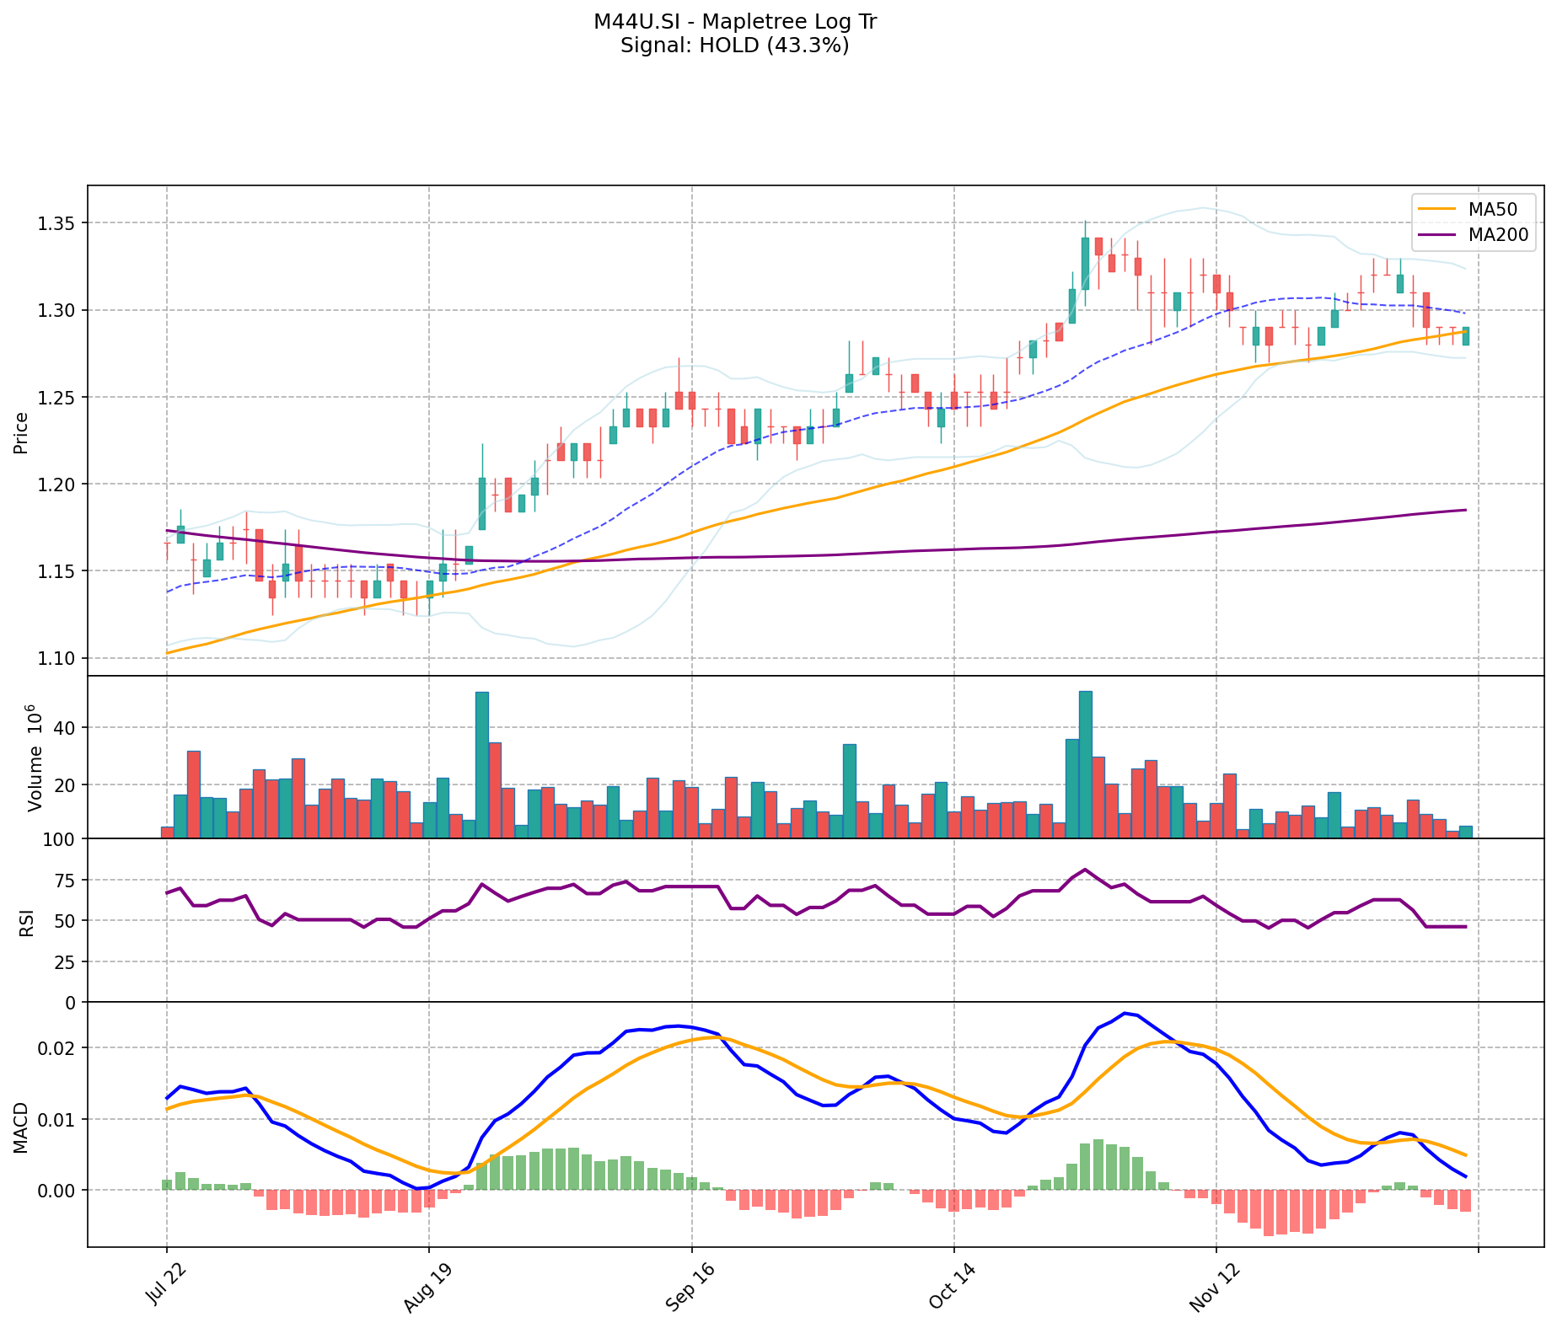Click the MACD y-axis label
This screenshot has width=1557, height=1328.
point(22,1127)
